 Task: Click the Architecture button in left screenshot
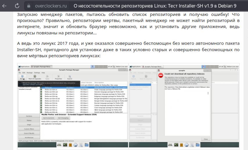29,137
